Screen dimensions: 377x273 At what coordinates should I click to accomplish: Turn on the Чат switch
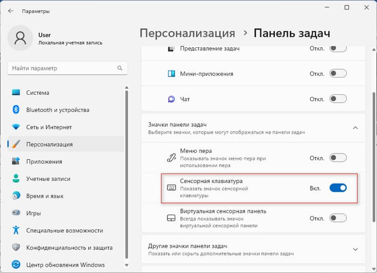338,99
